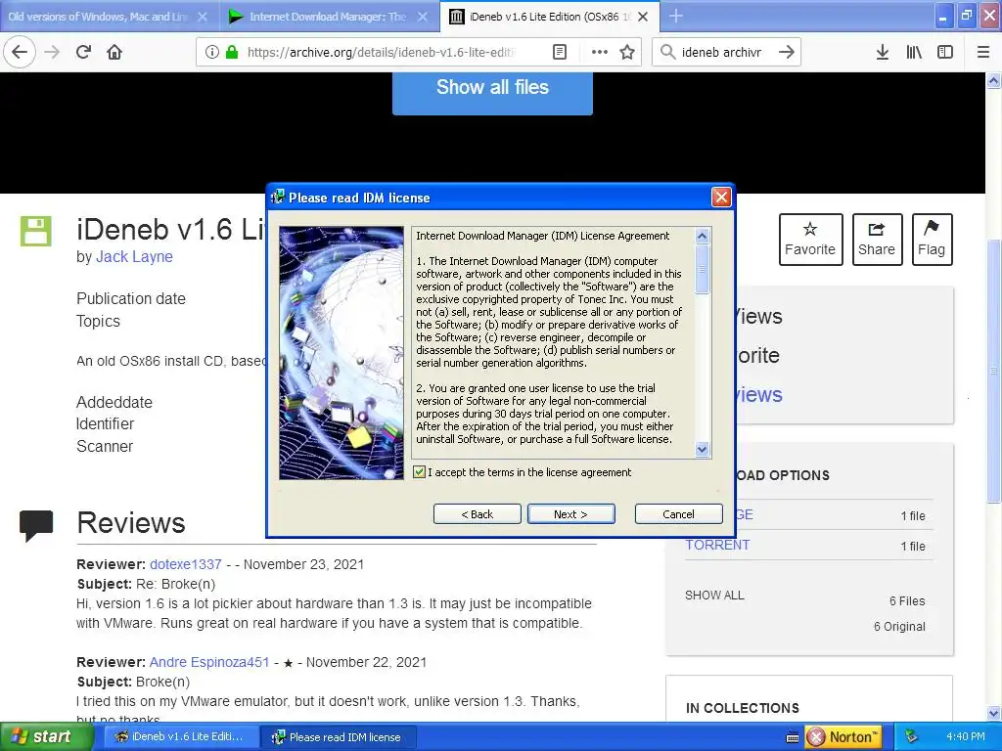1002x751 pixels.
Task: Click the Favorite star button
Action: [810, 240]
